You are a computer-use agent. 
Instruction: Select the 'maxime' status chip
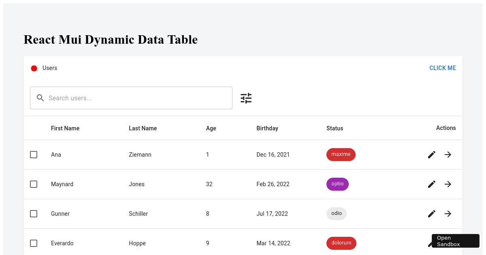pos(341,154)
